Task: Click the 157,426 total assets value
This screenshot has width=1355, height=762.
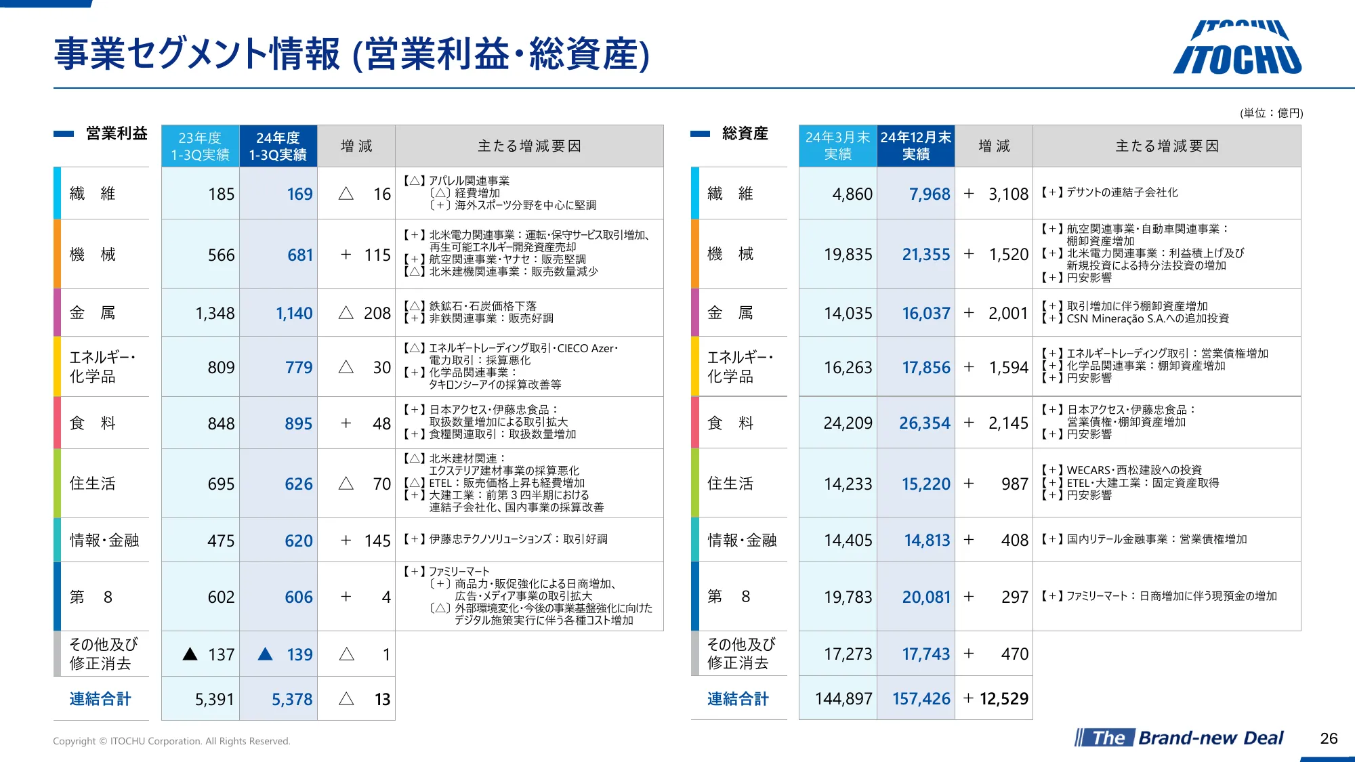Action: pos(921,699)
